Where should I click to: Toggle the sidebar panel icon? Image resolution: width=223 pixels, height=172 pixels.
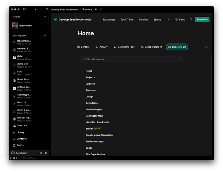[24, 9]
